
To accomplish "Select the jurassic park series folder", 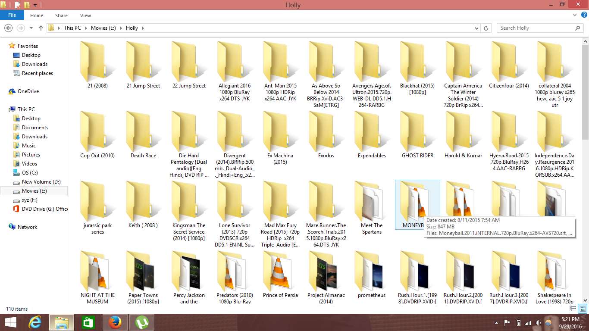I will 97,207.
